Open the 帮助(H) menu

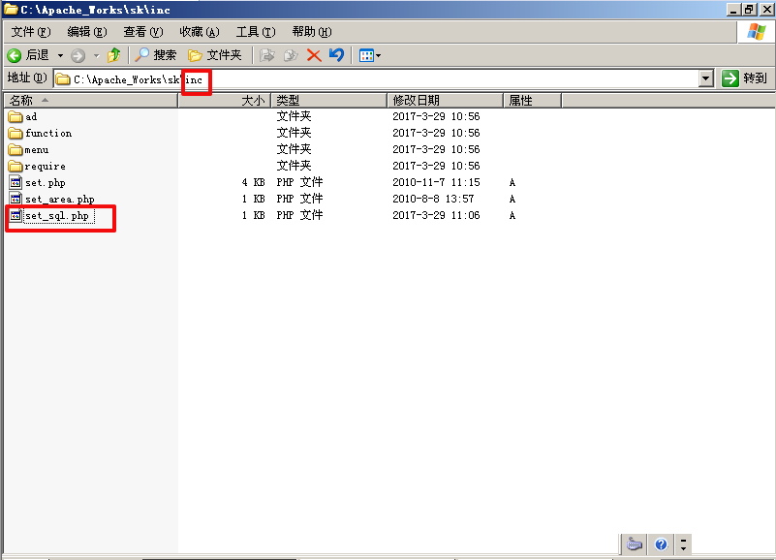tap(312, 32)
